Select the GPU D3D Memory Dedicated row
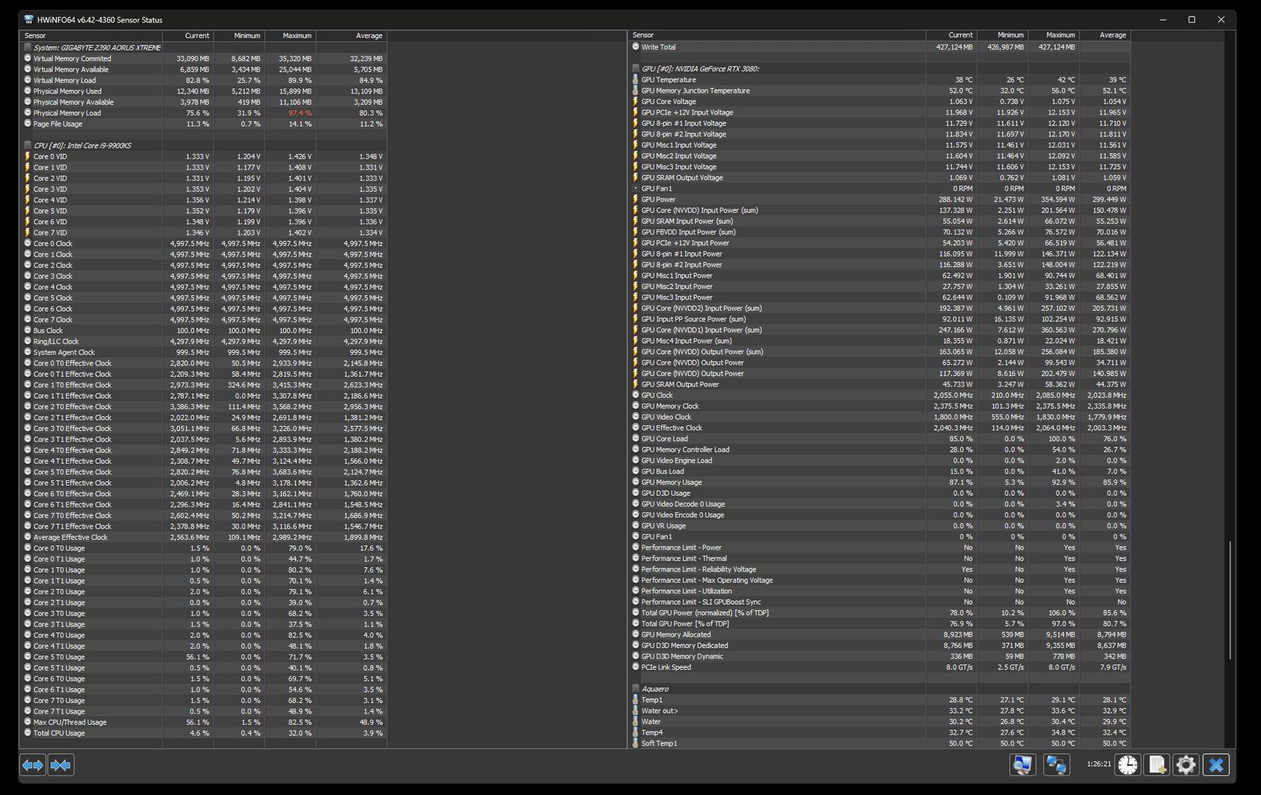 (880, 645)
